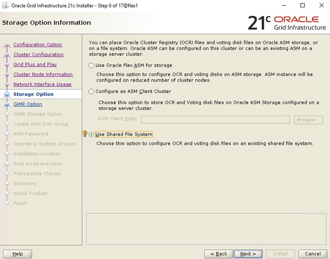Select Use Shared File System radio button
This screenshot has height=259, width=330.
coord(91,134)
